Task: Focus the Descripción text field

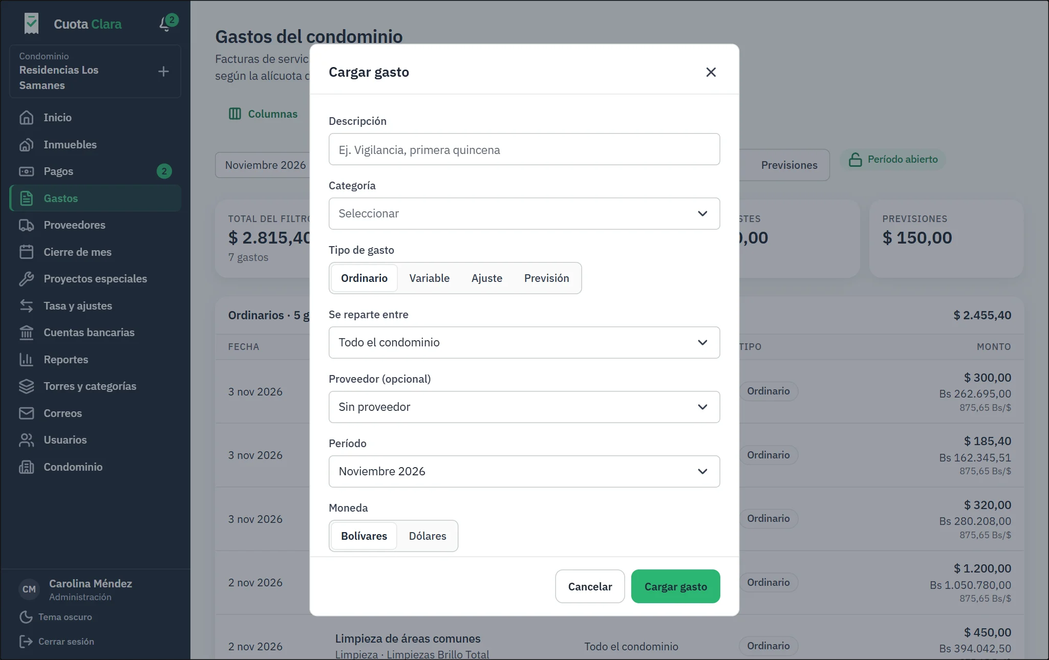Action: click(x=524, y=149)
